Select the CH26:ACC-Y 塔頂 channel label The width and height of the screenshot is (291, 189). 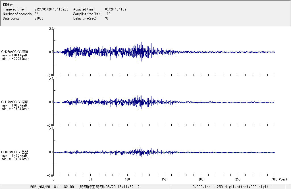tap(15, 52)
